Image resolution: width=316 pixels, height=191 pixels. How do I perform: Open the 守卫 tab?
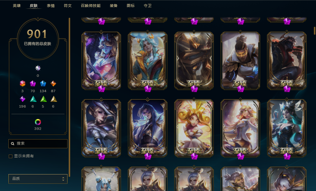148,6
